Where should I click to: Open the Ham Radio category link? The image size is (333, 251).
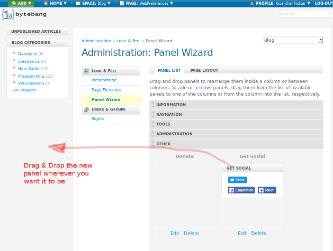click(29, 69)
